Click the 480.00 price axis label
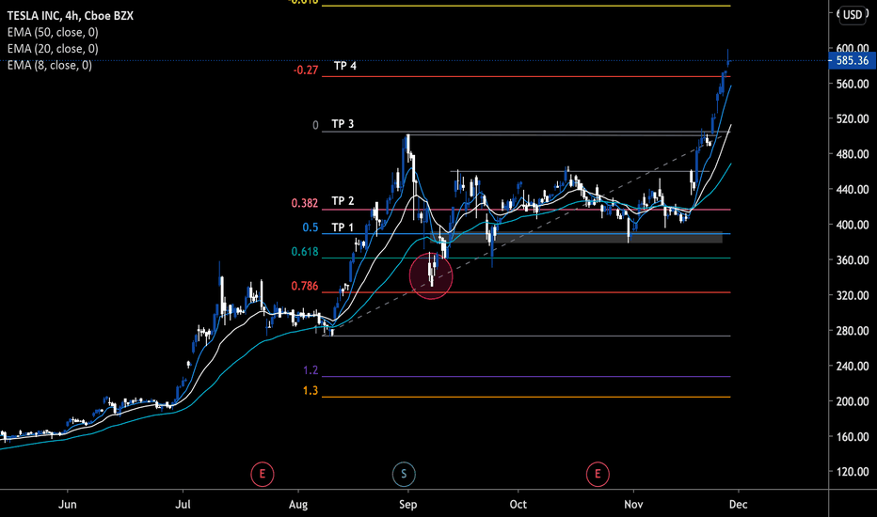 (852, 154)
